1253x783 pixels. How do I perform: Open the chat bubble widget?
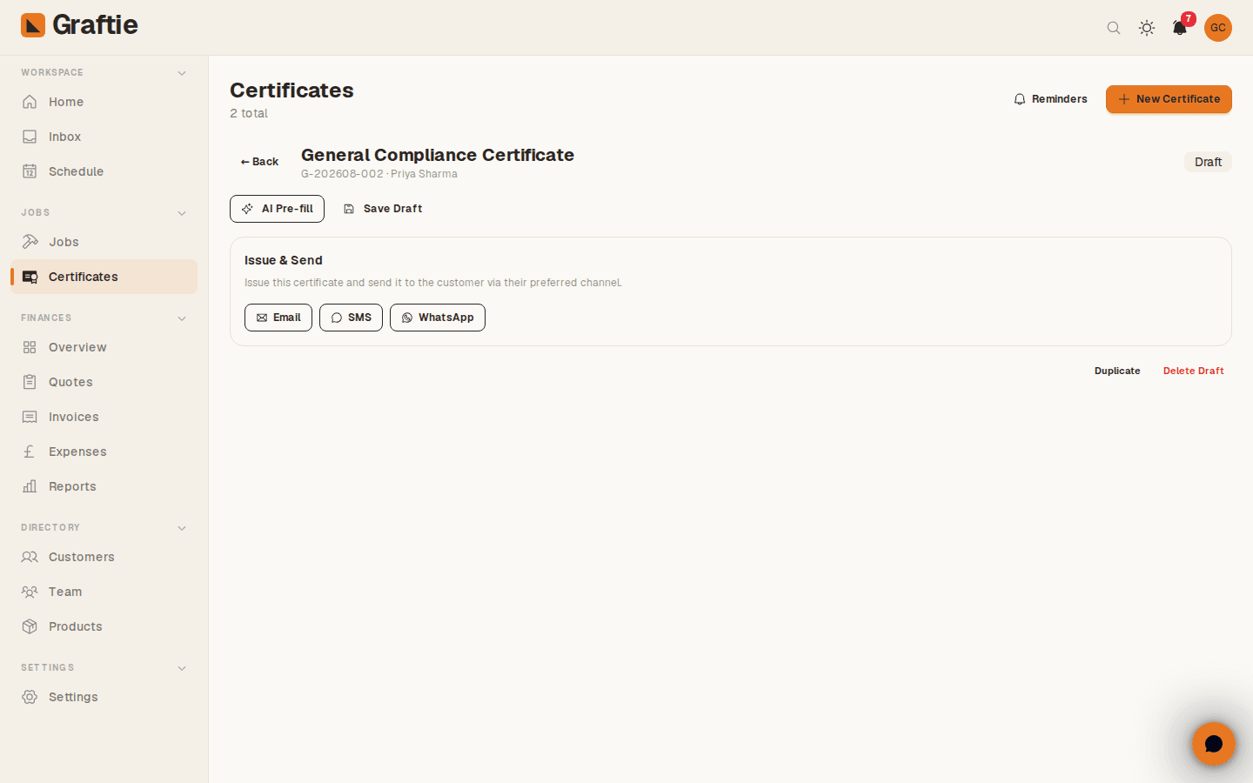(x=1214, y=744)
